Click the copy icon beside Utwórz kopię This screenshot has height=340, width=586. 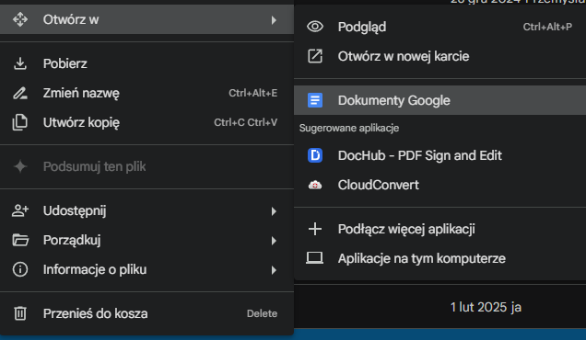tap(20, 122)
